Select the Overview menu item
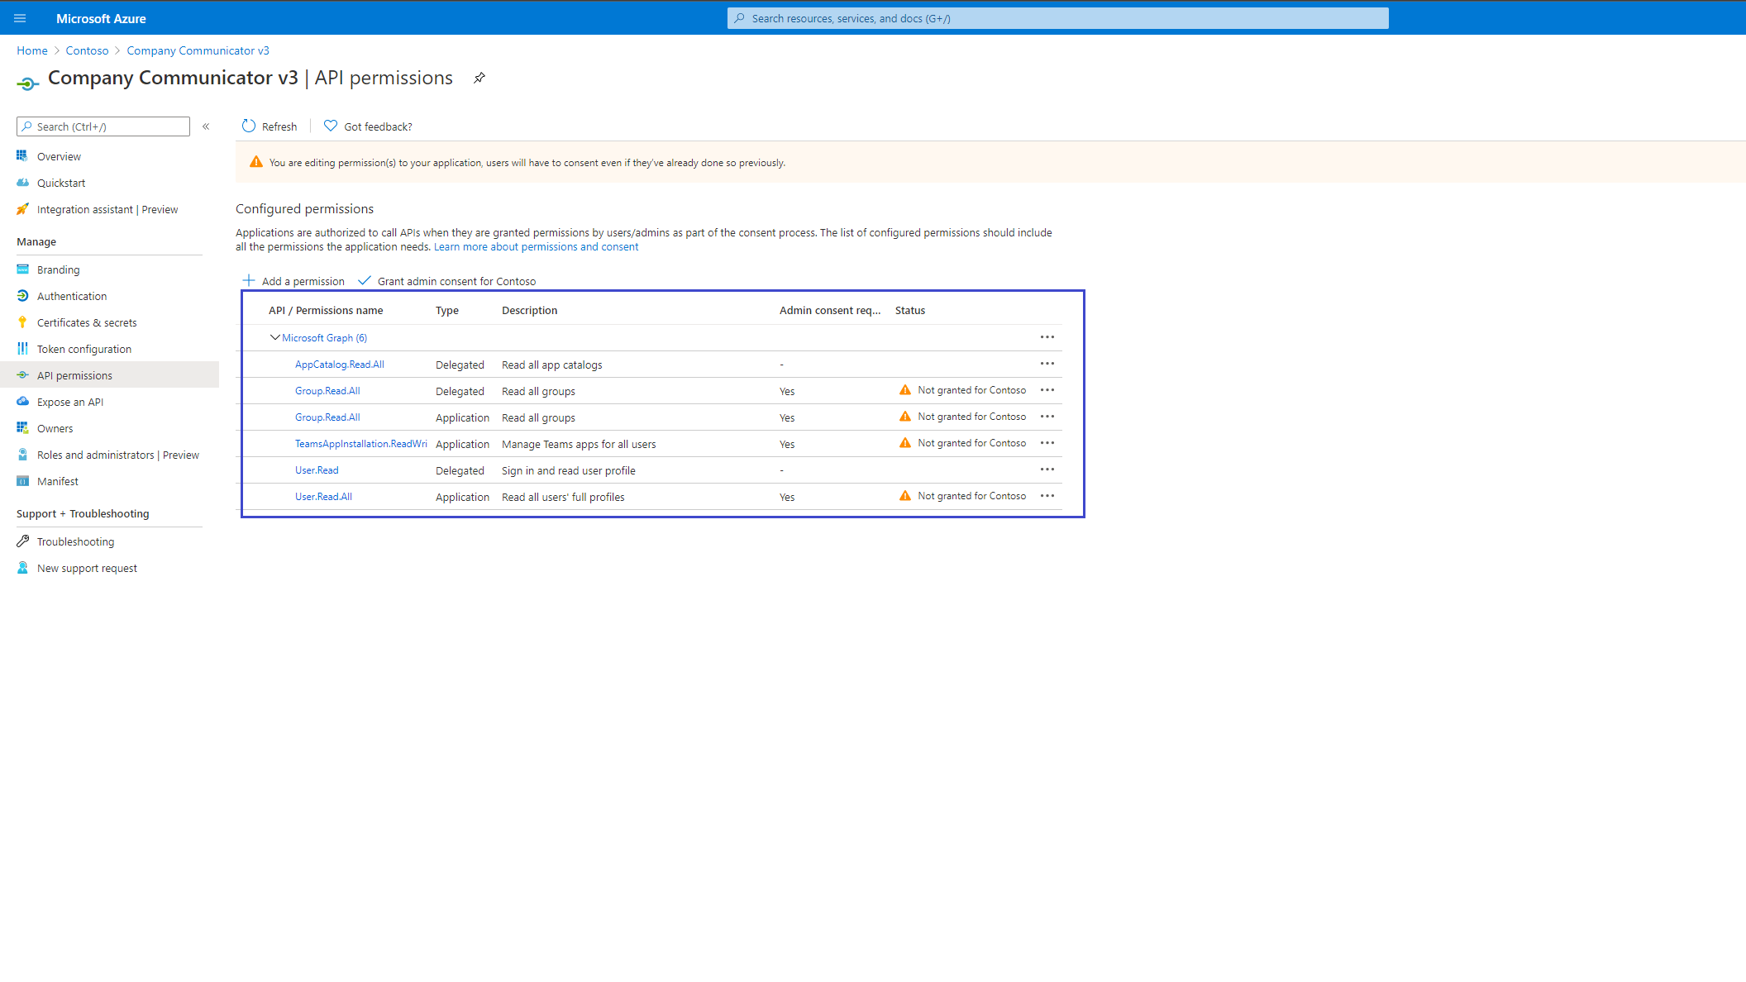The height and width of the screenshot is (982, 1746). tap(59, 156)
